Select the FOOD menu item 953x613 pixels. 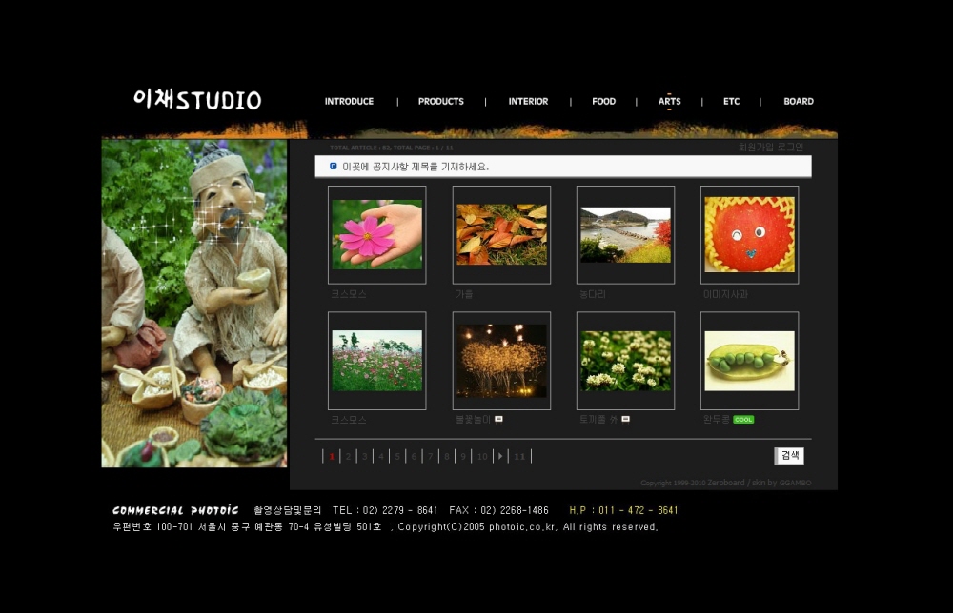pos(603,101)
